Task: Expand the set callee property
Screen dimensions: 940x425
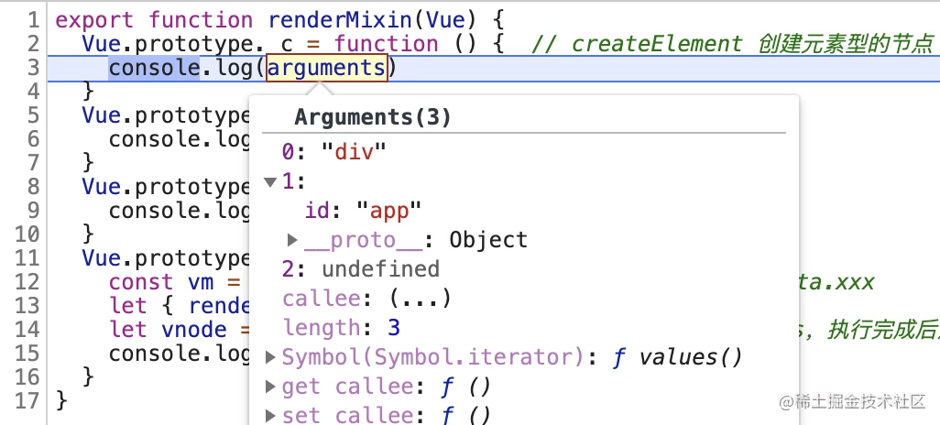Action: point(270,415)
